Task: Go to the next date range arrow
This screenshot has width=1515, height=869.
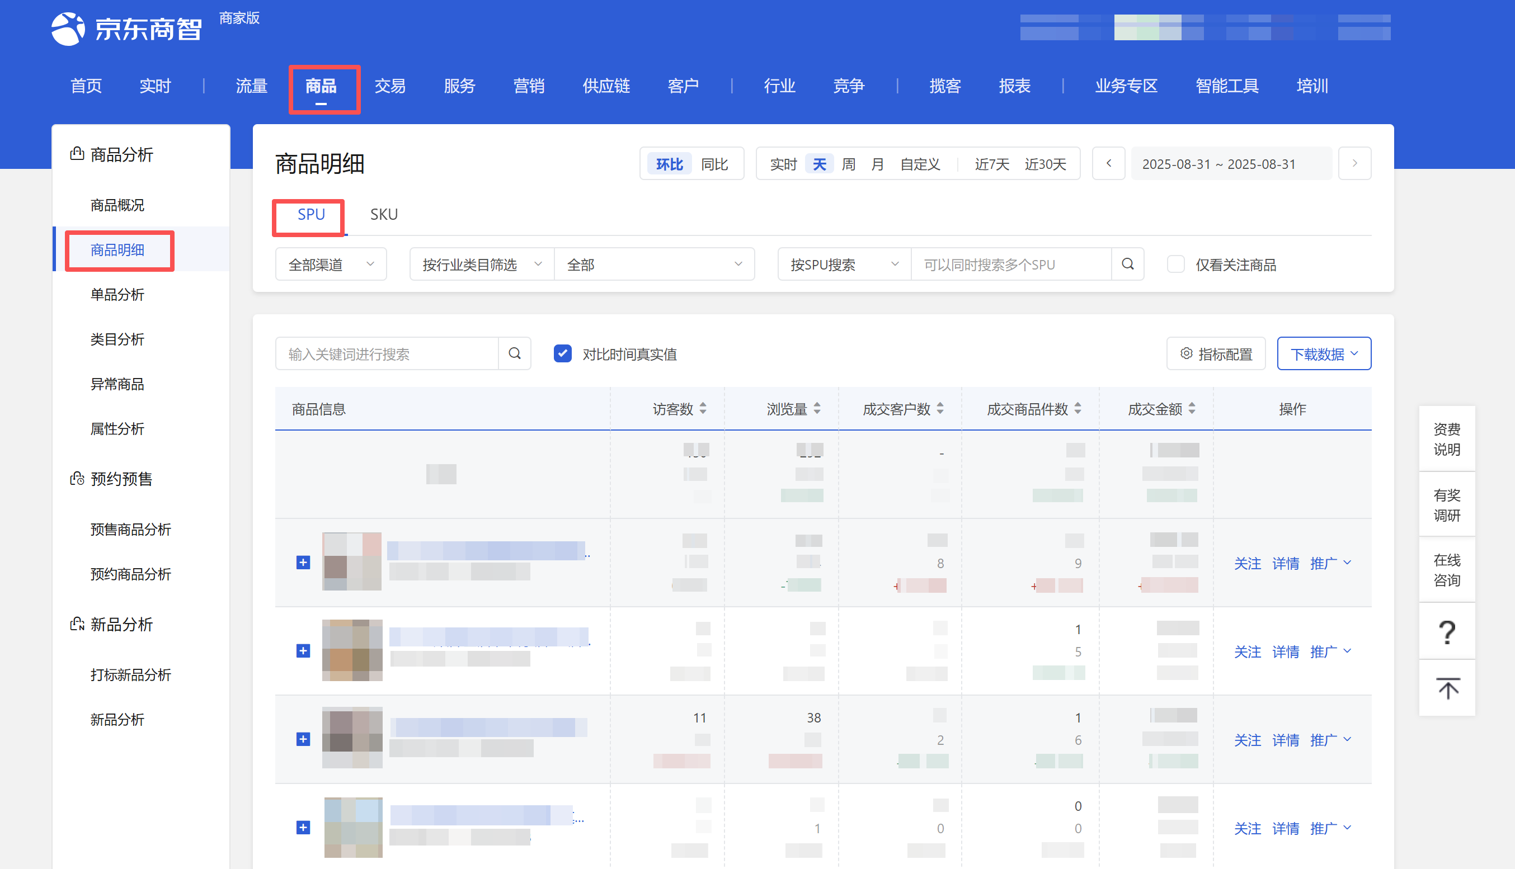Action: tap(1354, 163)
